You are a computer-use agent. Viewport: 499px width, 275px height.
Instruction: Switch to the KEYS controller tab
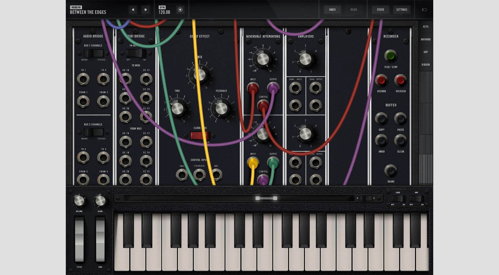point(426,27)
